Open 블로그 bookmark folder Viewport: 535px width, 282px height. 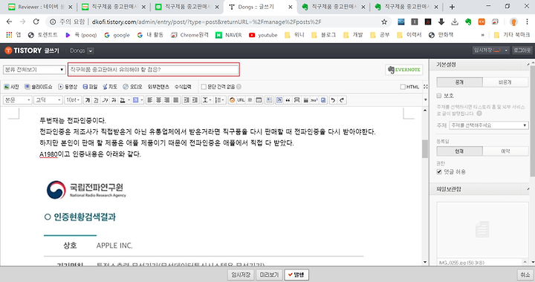(323, 35)
